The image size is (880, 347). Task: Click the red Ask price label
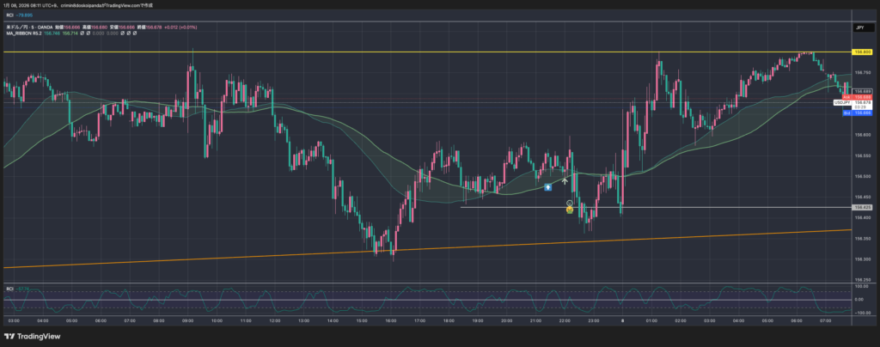click(x=846, y=97)
